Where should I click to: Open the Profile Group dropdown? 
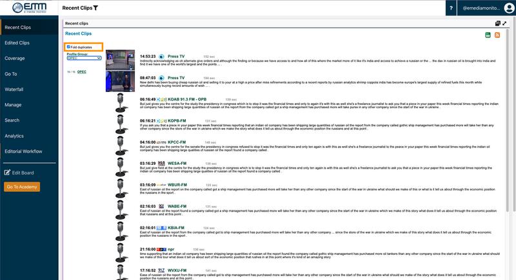pos(84,58)
